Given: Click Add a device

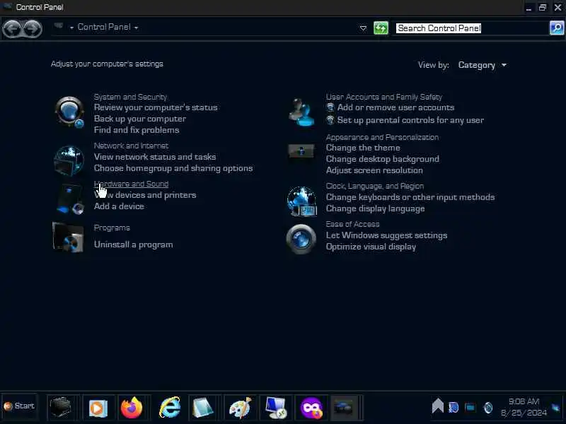Looking at the screenshot, I should pyautogui.click(x=119, y=206).
